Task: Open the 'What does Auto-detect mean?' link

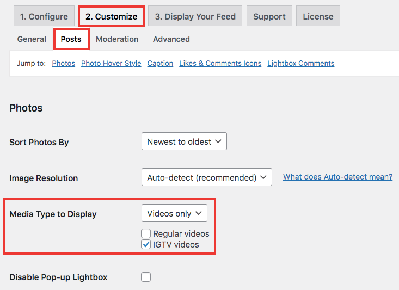Action: (337, 177)
